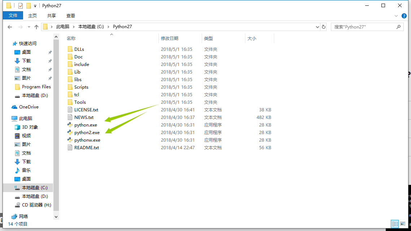Image resolution: width=411 pixels, height=231 pixels.
Task: Switch to large icons view layout
Action: coord(403,224)
